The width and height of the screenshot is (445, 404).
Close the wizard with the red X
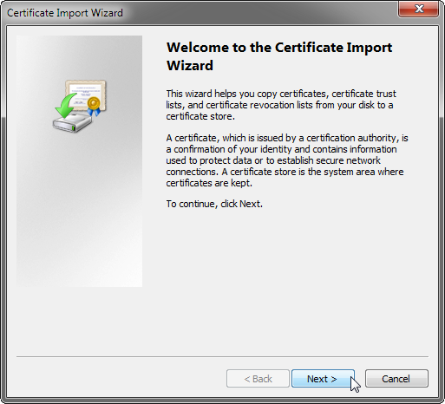(x=418, y=9)
